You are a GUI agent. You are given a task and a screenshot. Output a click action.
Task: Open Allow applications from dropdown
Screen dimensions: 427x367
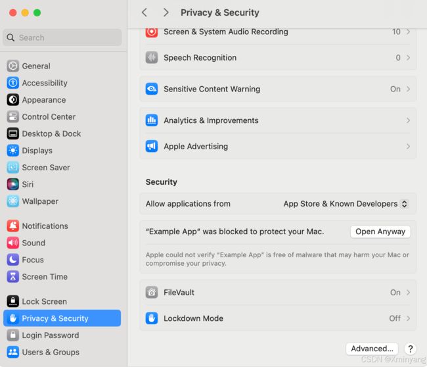tap(346, 204)
